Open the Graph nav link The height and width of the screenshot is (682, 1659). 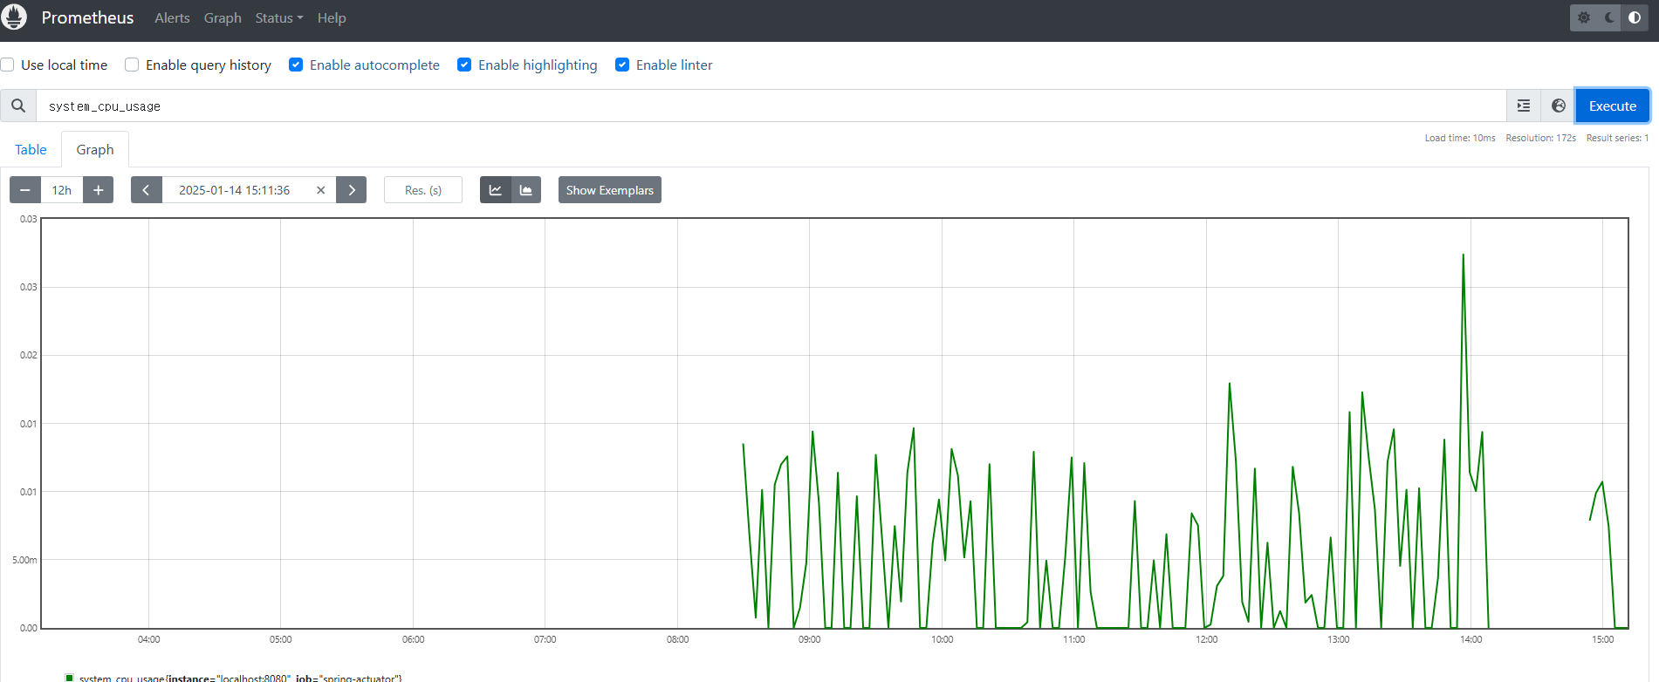tap(223, 17)
